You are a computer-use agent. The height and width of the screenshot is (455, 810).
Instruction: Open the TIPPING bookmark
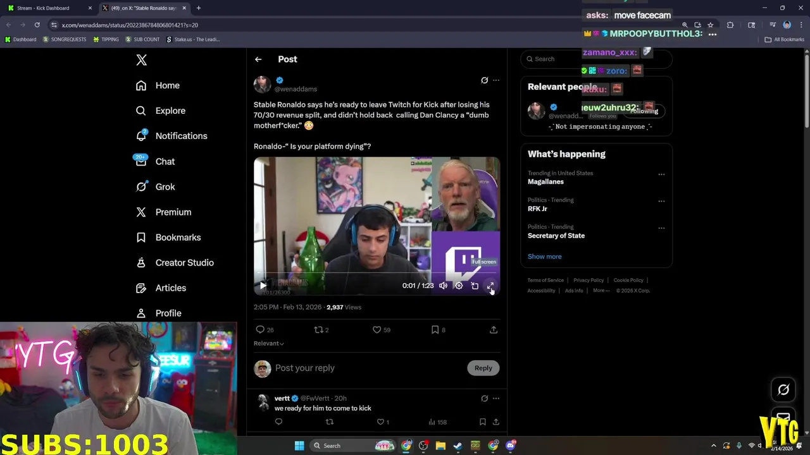click(106, 39)
